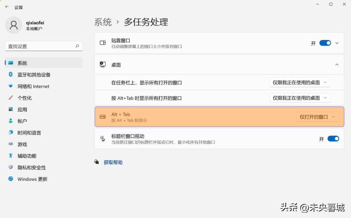351x218 pixels.
Task: Open the 获取帮助 link
Action: (x=113, y=162)
